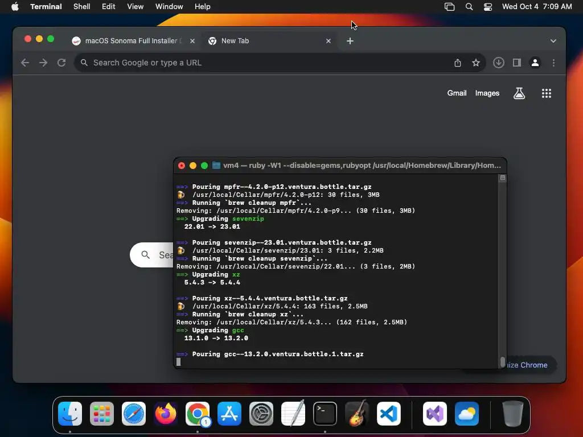Open Safari from the Dock
The image size is (583, 437).
(134, 414)
